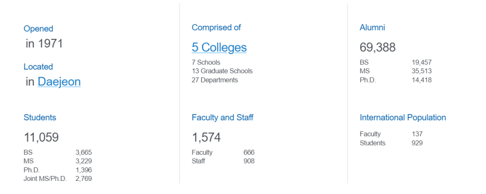Click the Located heading
Image resolution: width=486 pixels, height=194 pixels.
38,67
